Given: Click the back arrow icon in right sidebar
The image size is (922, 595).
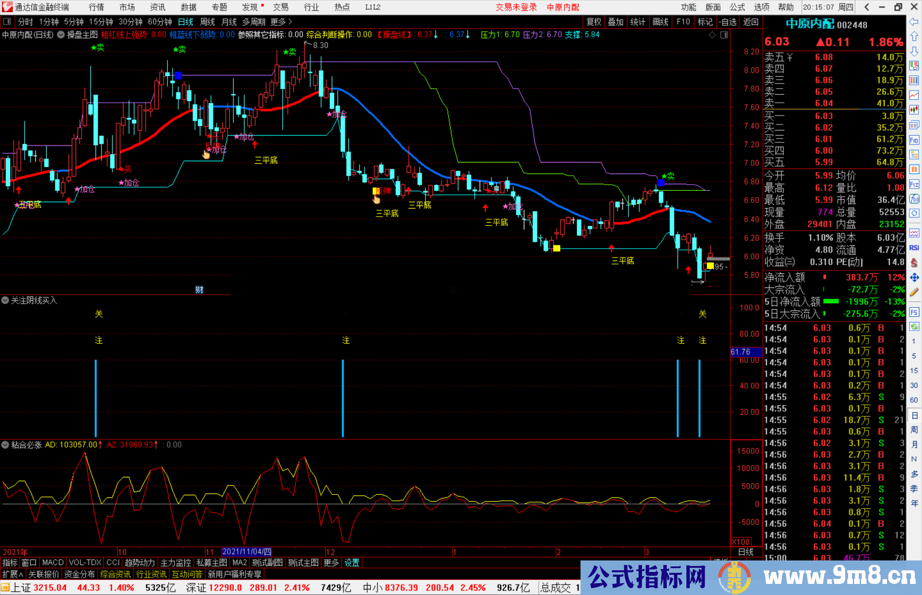Looking at the screenshot, I should coord(913,22).
